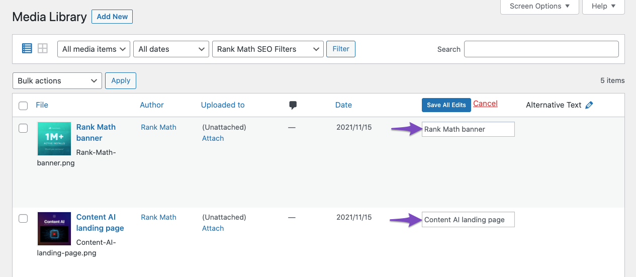Click Attach link for Content AI landing page

(x=213, y=228)
